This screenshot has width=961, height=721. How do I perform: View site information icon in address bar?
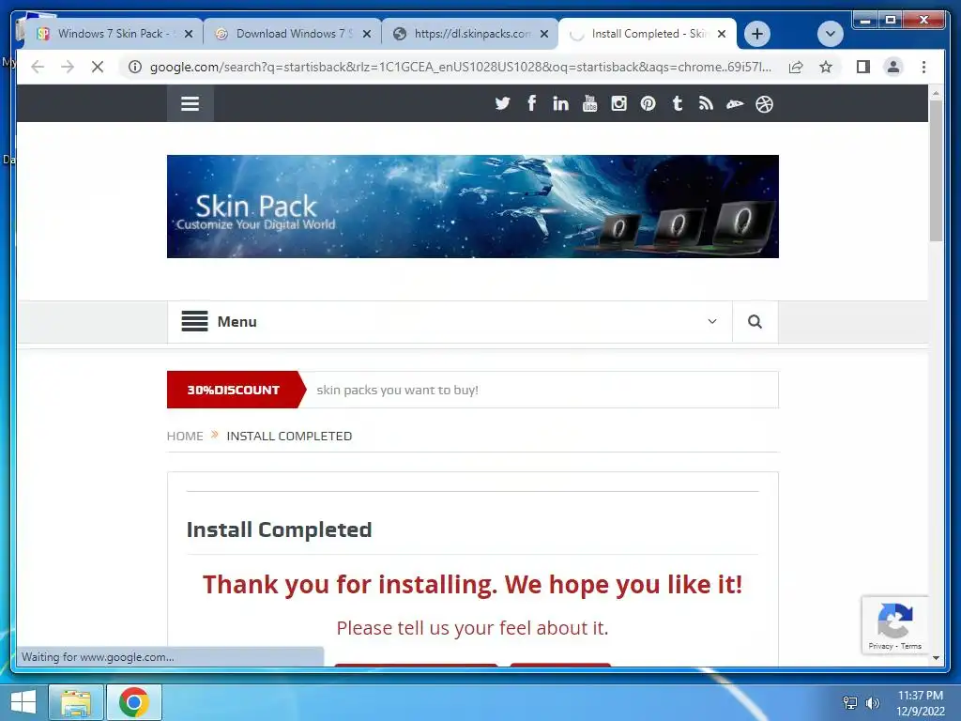(135, 67)
